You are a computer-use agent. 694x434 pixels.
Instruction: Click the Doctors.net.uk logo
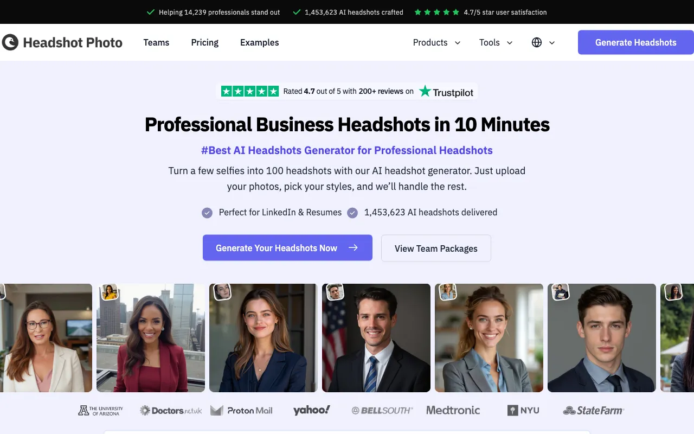(171, 411)
